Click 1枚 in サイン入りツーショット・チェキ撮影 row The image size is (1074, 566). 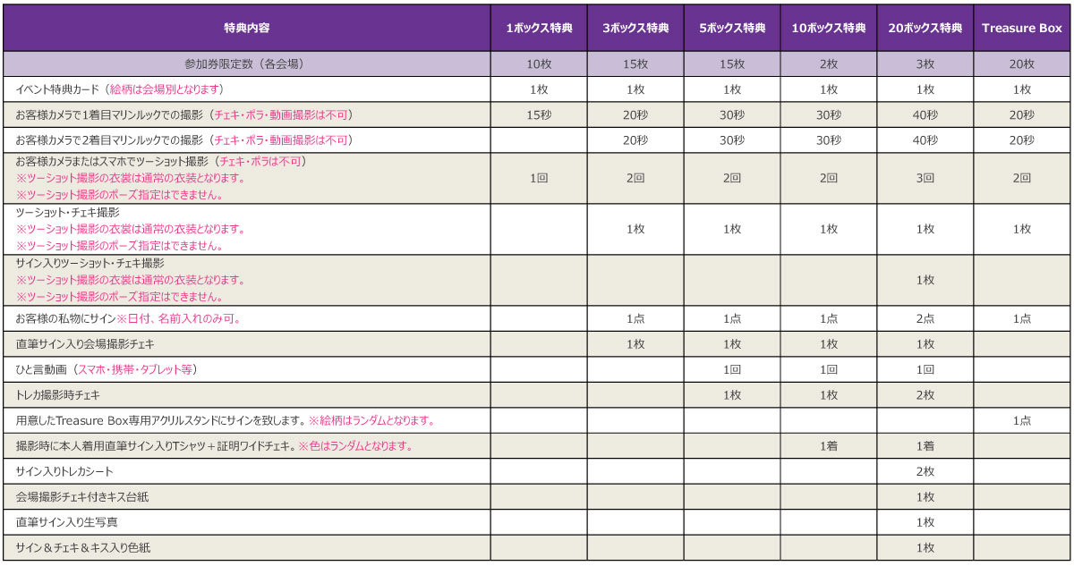click(925, 281)
